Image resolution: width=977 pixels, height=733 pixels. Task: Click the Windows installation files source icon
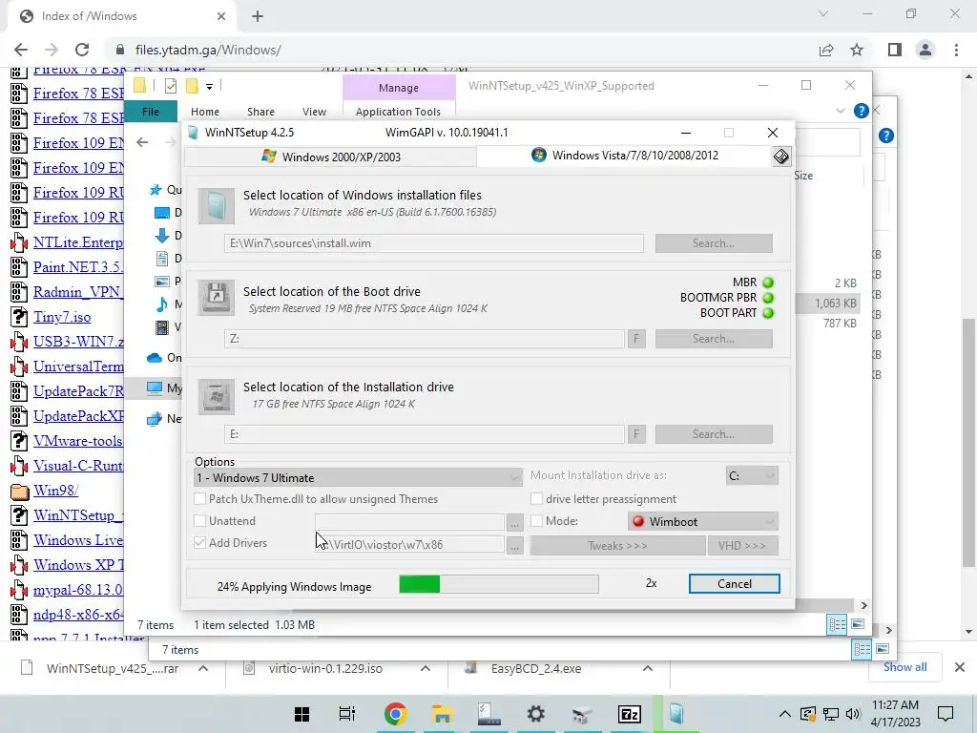[217, 206]
